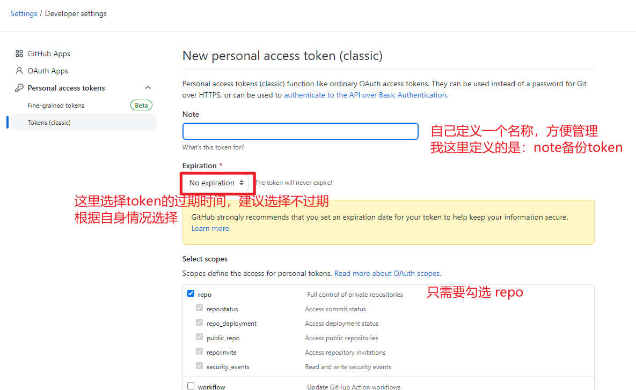Collapse the Personal access tokens section
The width and height of the screenshot is (636, 390).
click(x=148, y=87)
